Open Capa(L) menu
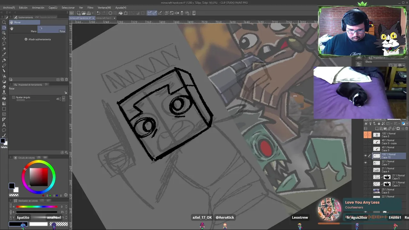This screenshot has width=409, height=230. [x=53, y=7]
